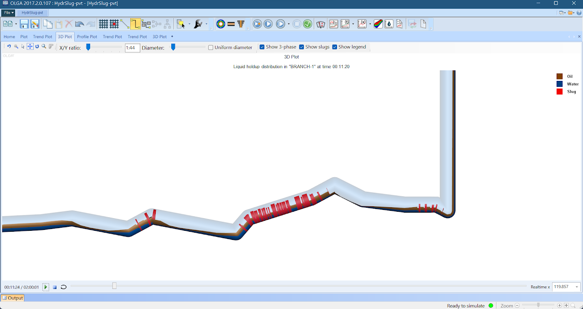
Task: Click the Copy icon in toolbar
Action: 48,24
